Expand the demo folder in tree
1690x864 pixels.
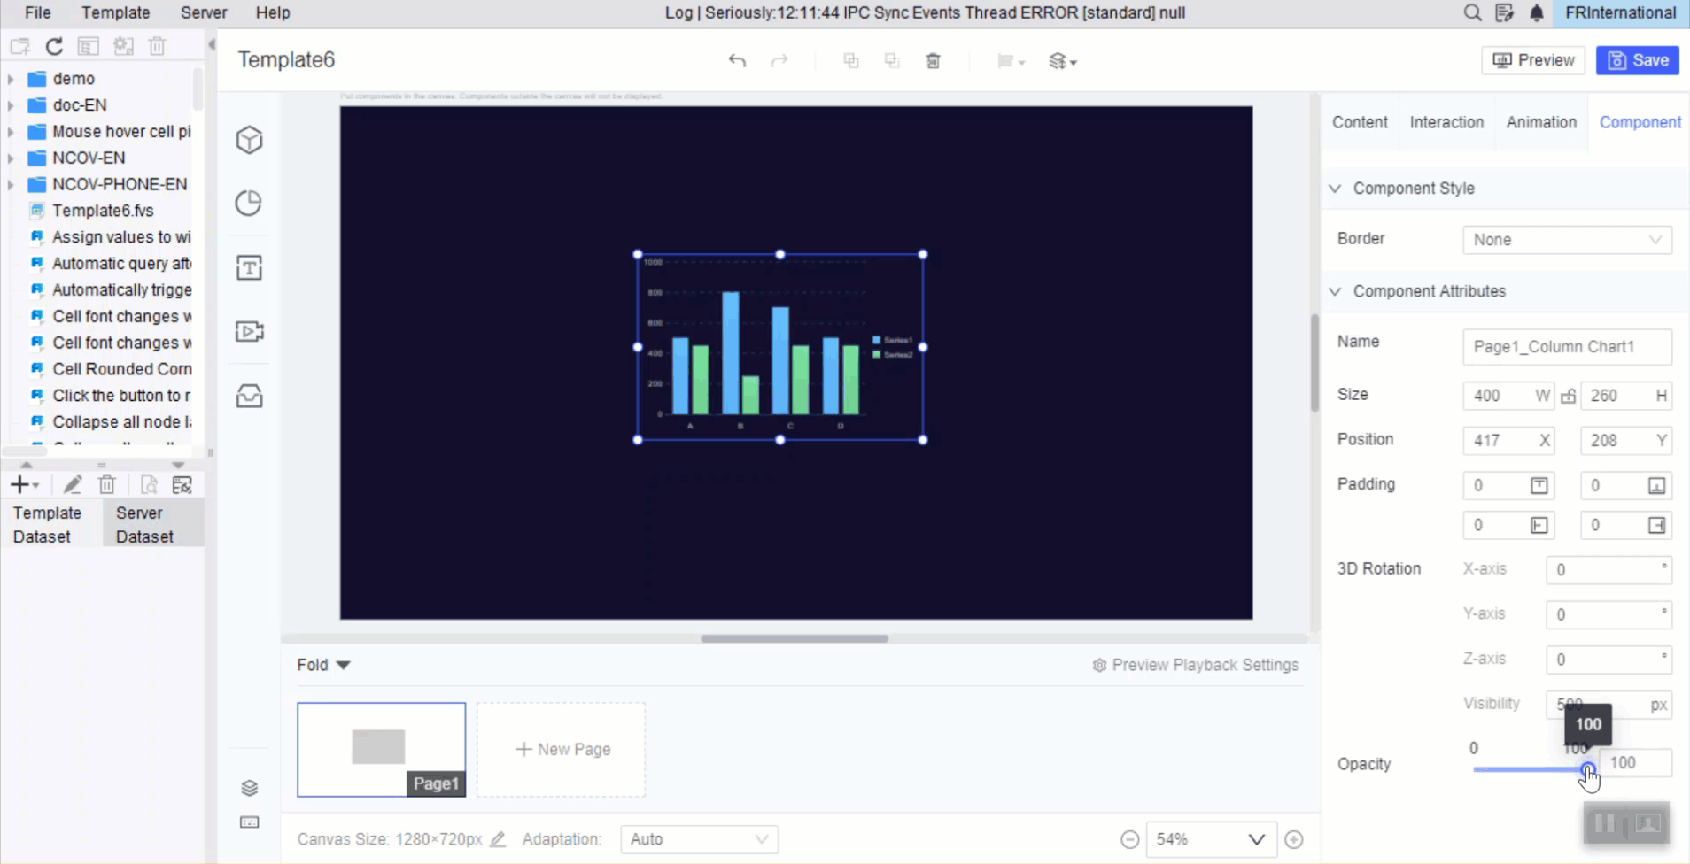[x=11, y=79]
